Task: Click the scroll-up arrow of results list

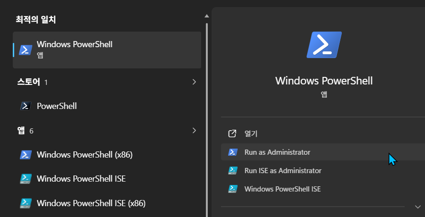Action: coord(207,16)
